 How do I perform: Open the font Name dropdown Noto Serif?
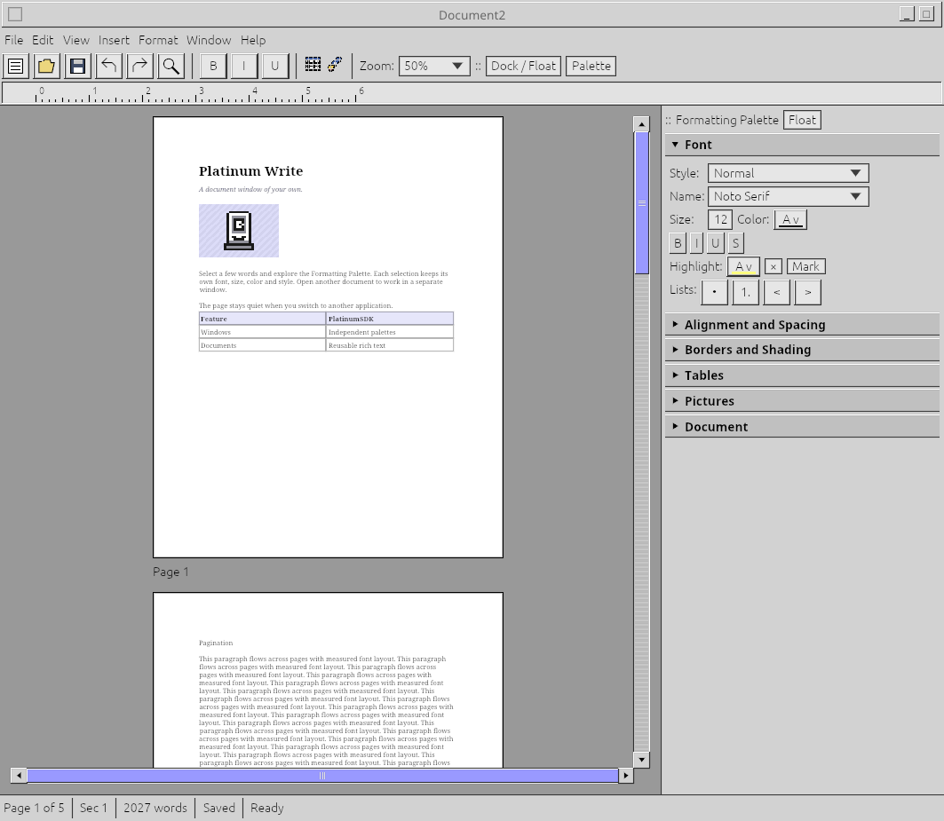click(788, 196)
